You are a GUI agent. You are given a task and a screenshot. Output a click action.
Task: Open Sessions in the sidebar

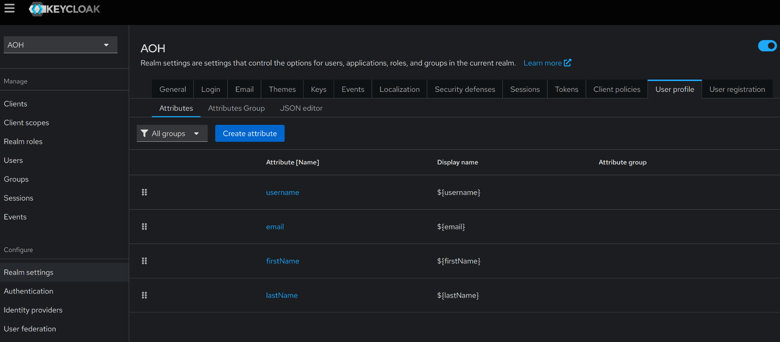(64, 198)
